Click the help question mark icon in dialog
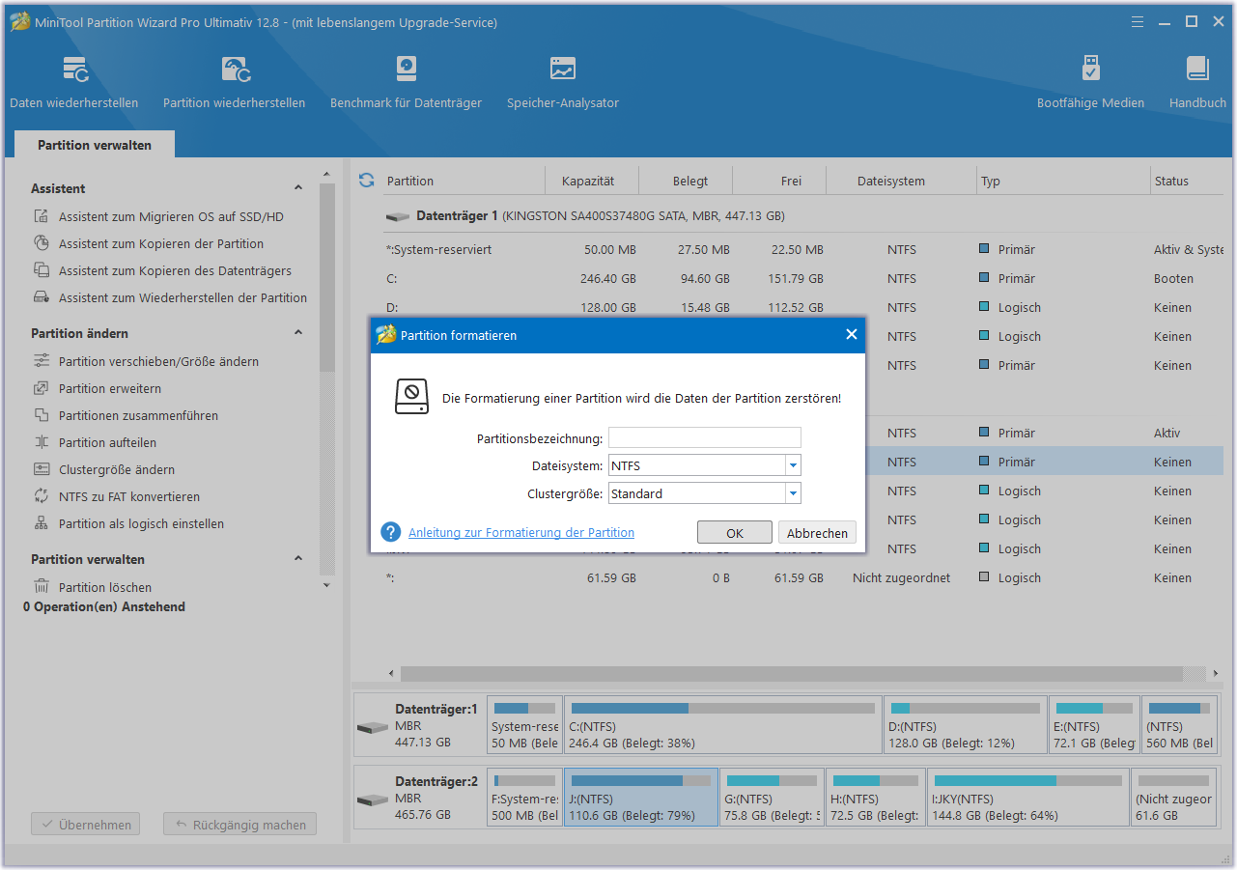 [x=391, y=532]
